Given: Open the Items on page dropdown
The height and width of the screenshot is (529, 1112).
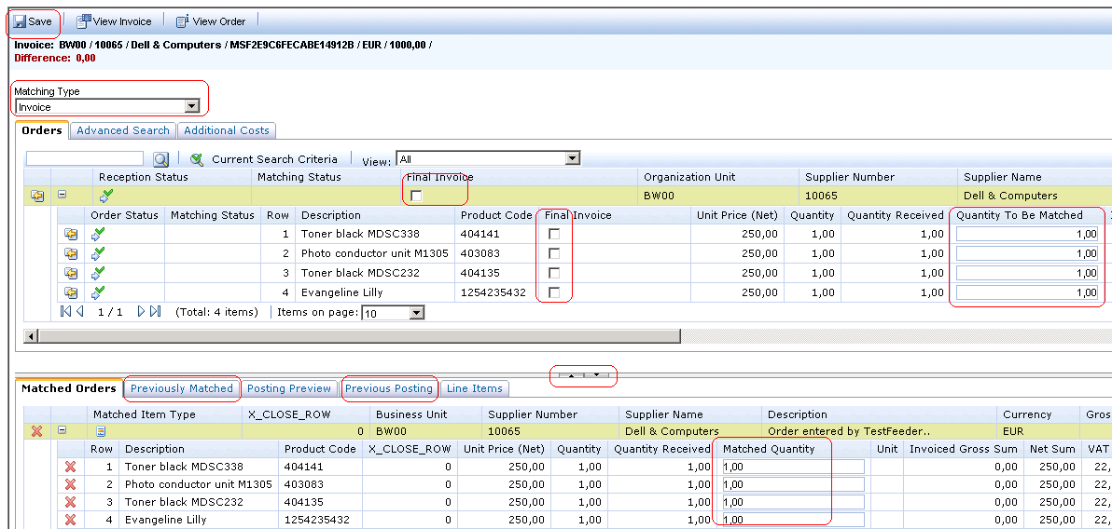Looking at the screenshot, I should (x=393, y=313).
